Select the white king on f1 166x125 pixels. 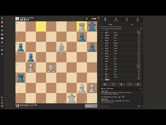coord(72,98)
